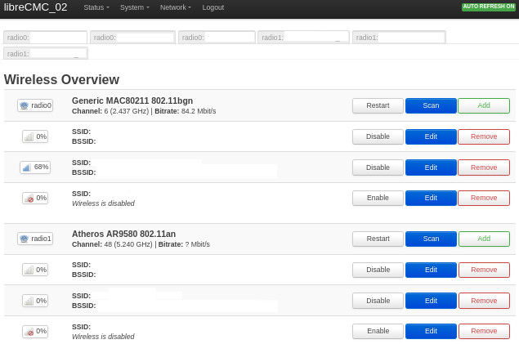Edit the first network under radio1
The width and height of the screenshot is (519, 344).
431,270
